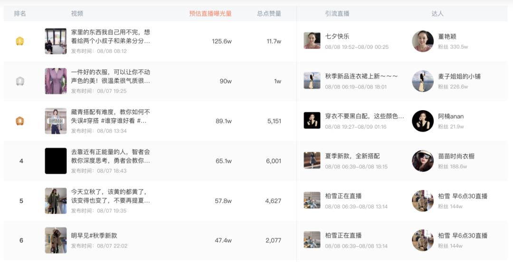Open the 夏季新款，全新搭配 livestream link
The width and height of the screenshot is (513, 262).
point(352,156)
